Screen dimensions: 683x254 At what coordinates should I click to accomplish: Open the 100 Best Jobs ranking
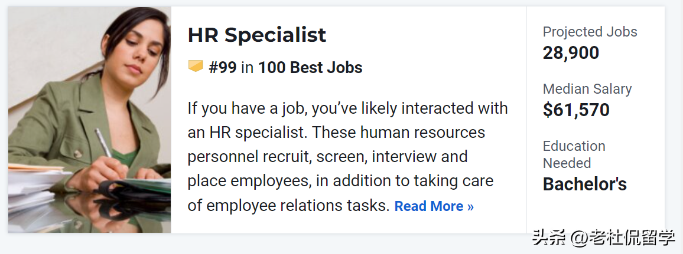[310, 68]
